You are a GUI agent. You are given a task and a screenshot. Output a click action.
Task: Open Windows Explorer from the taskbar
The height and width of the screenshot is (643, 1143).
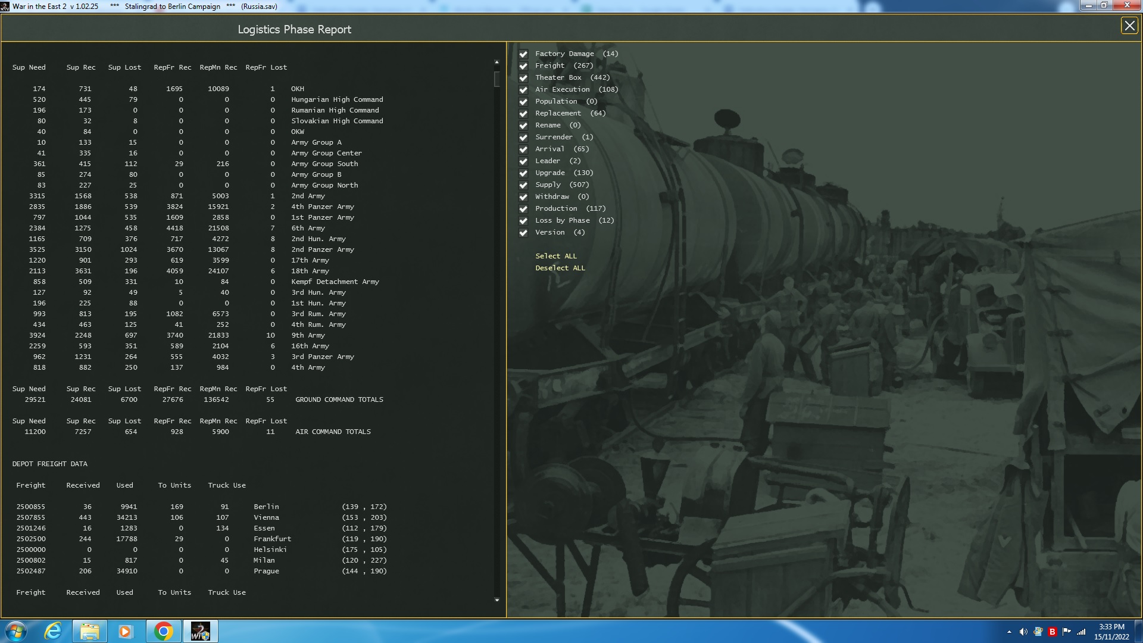(89, 630)
